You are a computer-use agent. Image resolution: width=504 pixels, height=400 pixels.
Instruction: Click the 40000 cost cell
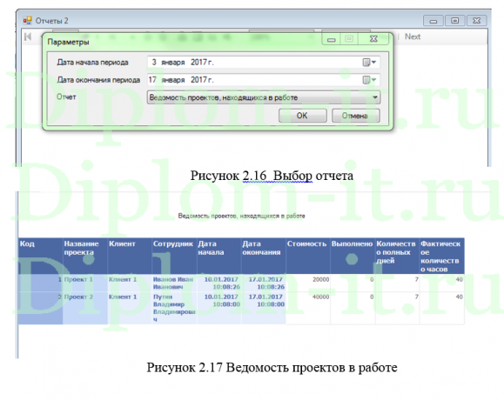308,308
